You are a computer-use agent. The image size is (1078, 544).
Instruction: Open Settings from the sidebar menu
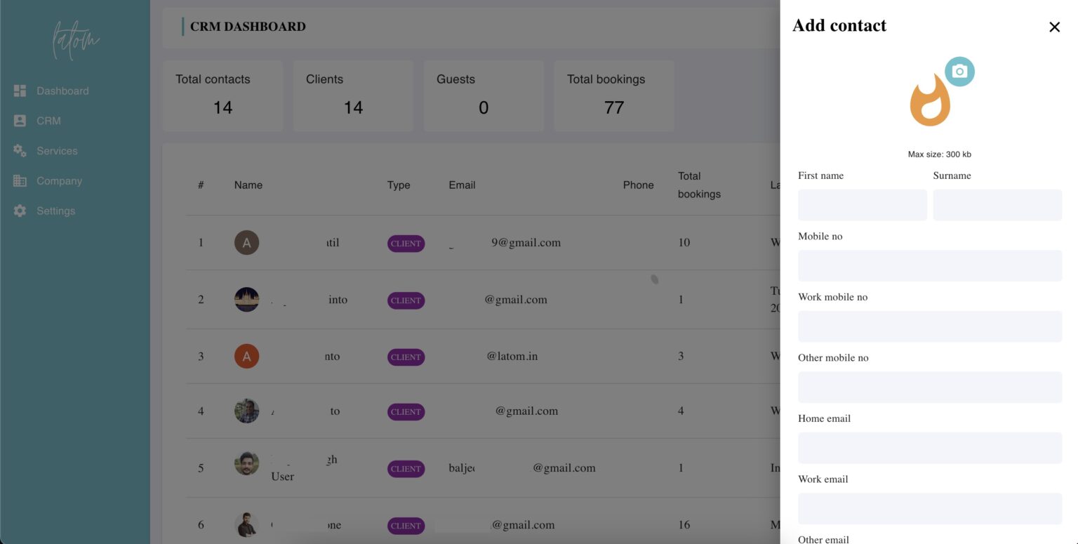(55, 211)
